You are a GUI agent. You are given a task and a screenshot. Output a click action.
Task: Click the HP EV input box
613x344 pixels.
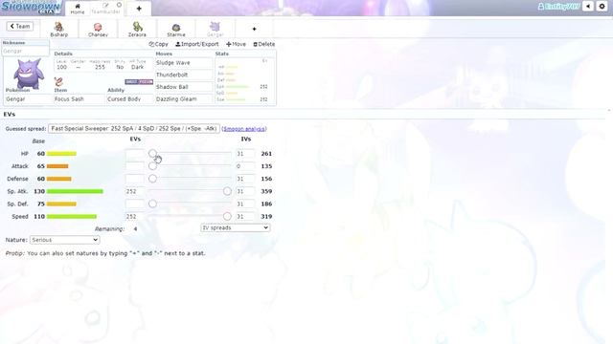[x=135, y=154]
